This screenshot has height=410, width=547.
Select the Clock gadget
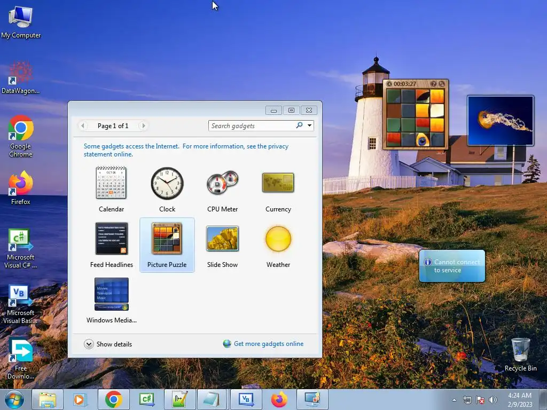(167, 190)
